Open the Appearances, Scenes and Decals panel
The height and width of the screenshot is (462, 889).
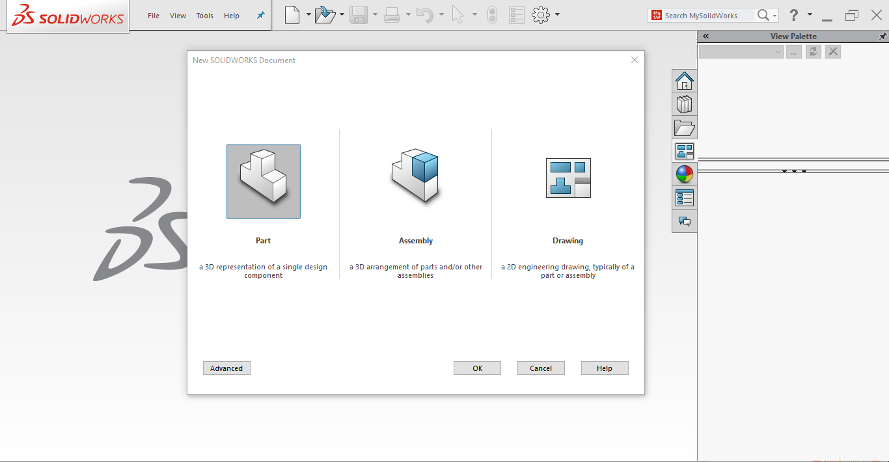[x=685, y=174]
